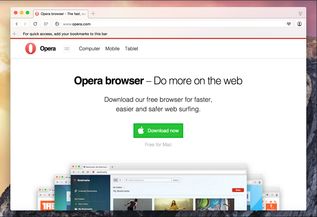Click the Download now button

click(158, 130)
